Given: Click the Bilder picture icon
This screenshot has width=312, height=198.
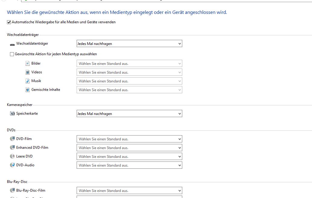Looking at the screenshot, I should coord(28,64).
